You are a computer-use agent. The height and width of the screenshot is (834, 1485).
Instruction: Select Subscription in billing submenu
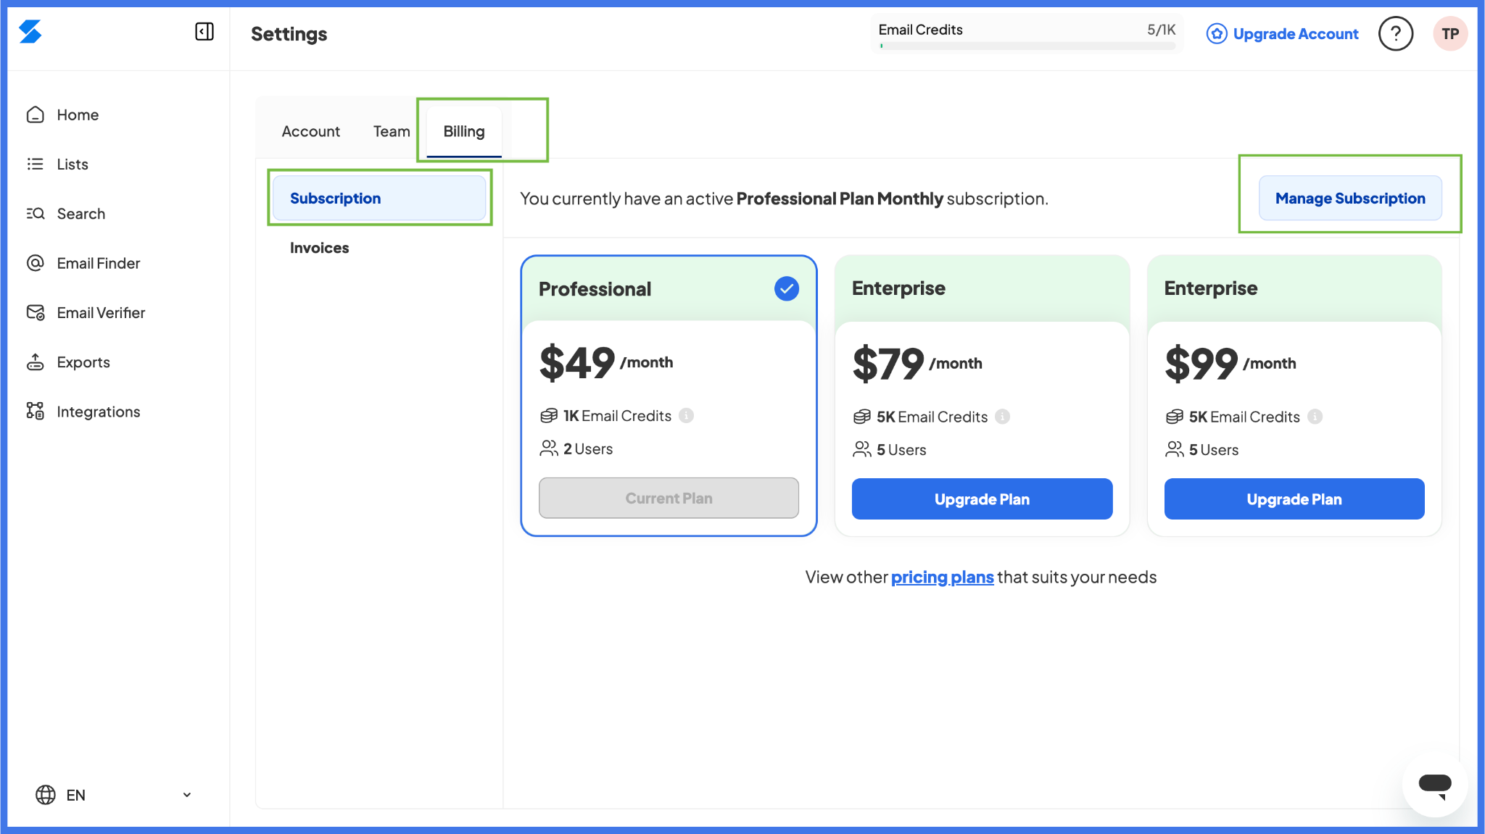click(x=379, y=198)
